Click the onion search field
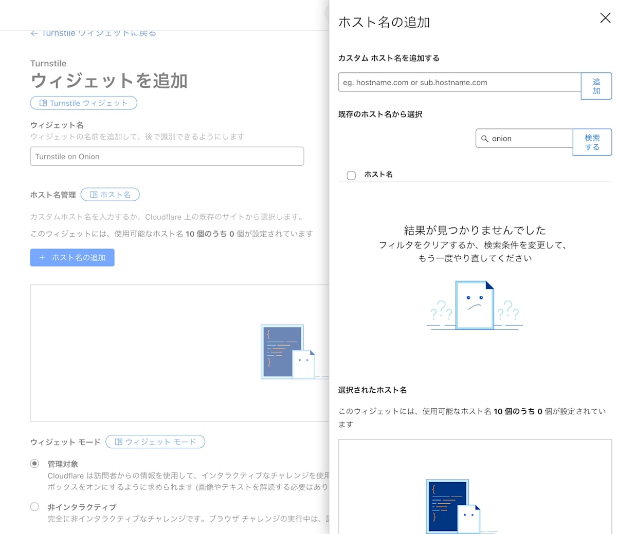 pyautogui.click(x=524, y=138)
